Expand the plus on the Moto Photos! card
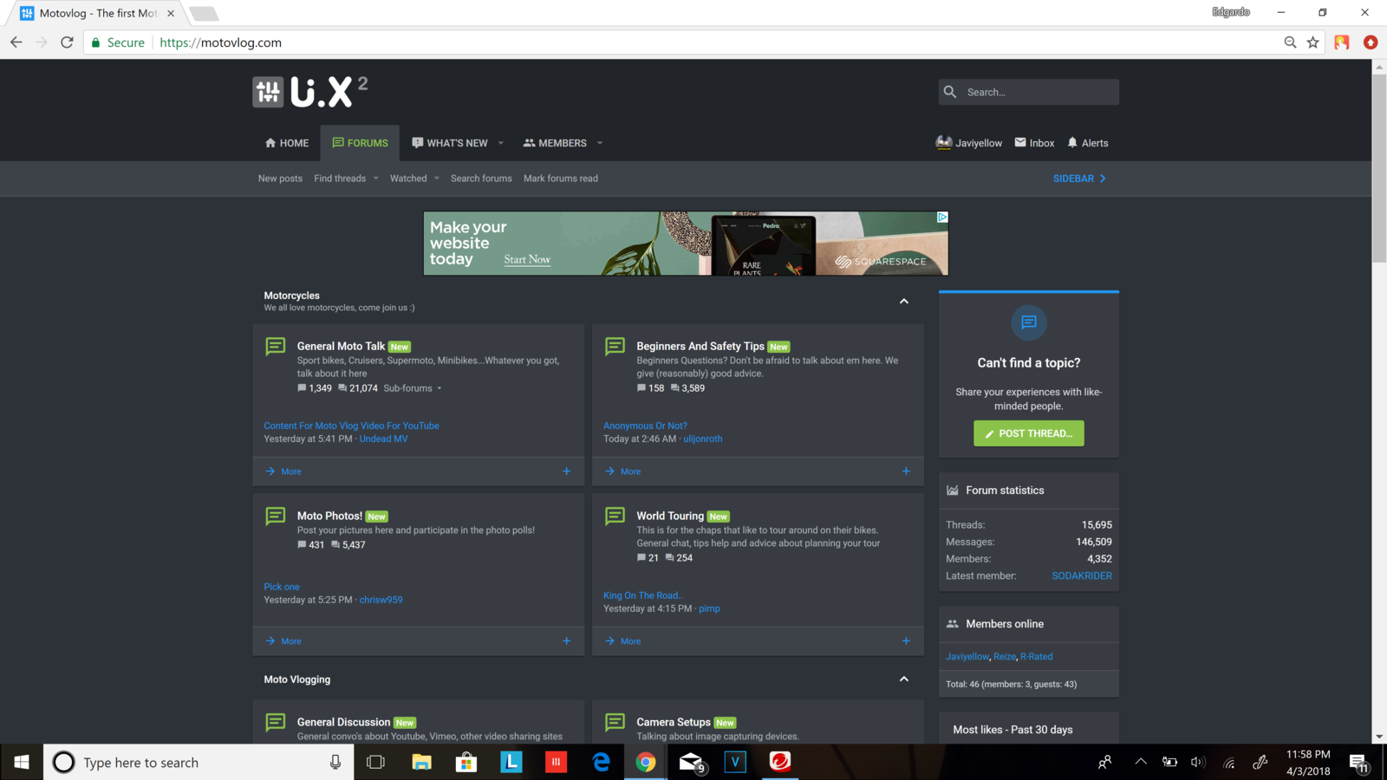This screenshot has height=780, width=1387. 567,641
